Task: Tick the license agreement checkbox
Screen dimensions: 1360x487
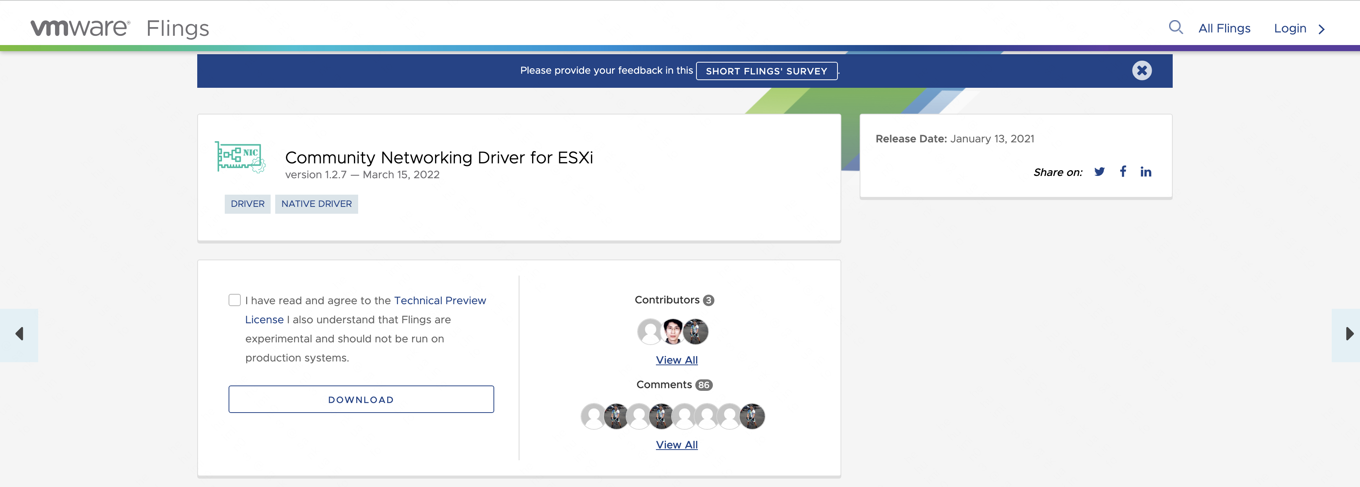Action: (234, 300)
